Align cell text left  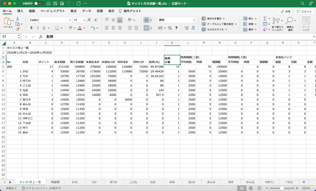(107, 28)
